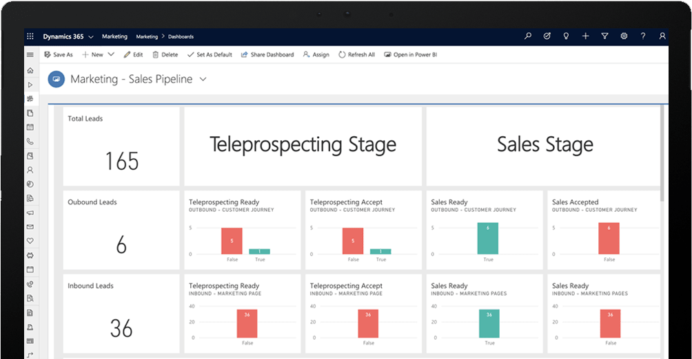Click the bar in inbound Teleprospecting Accept chart
The image size is (692, 359).
pyautogui.click(x=368, y=324)
